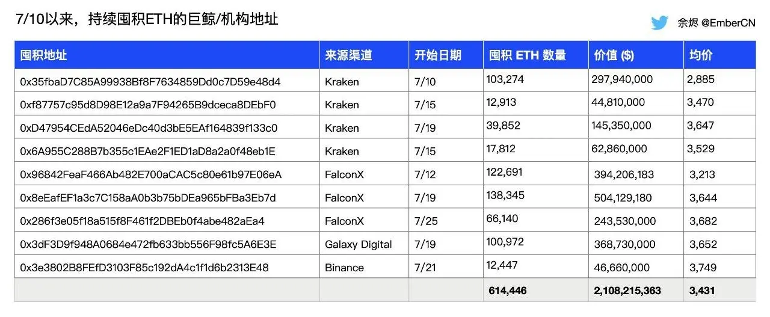
Task: Click address starting with 0xf87757c95d8D
Action: coord(148,105)
